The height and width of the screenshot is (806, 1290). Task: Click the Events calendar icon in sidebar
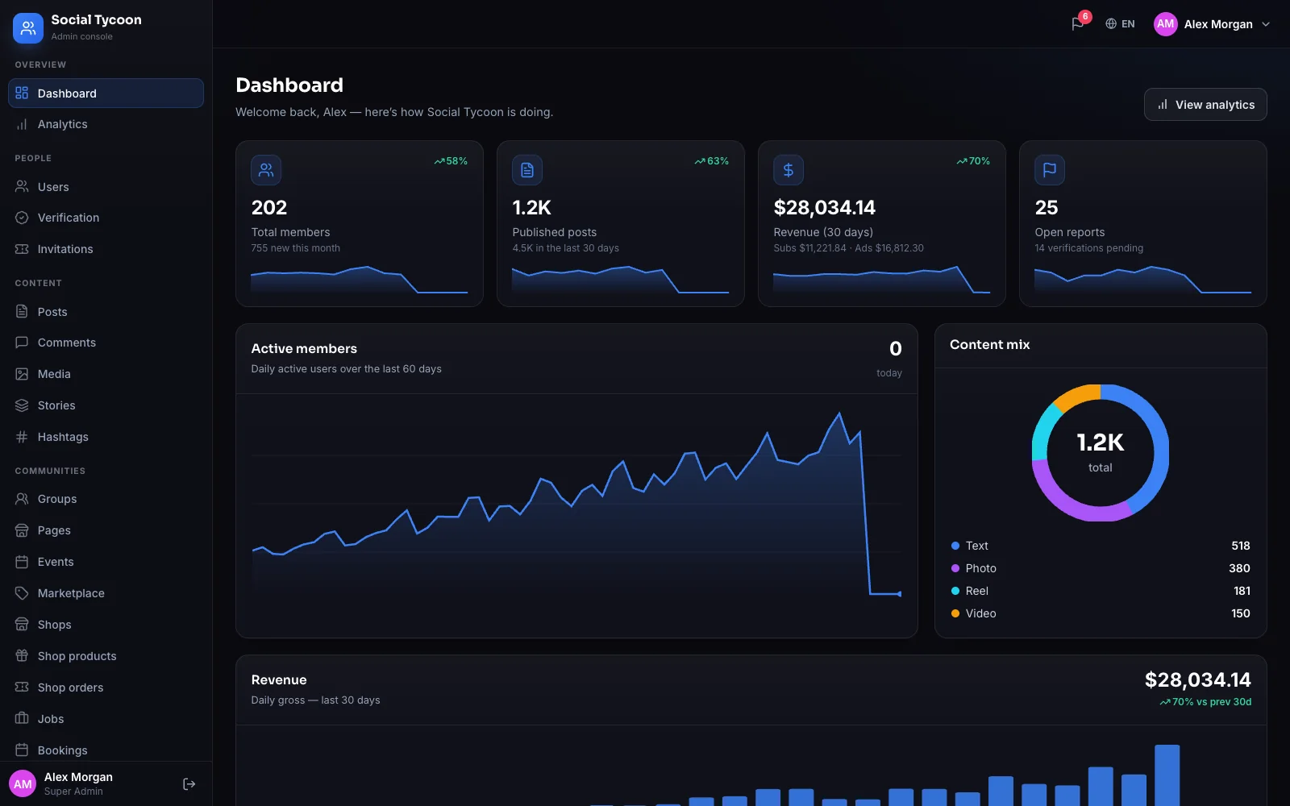[22, 562]
